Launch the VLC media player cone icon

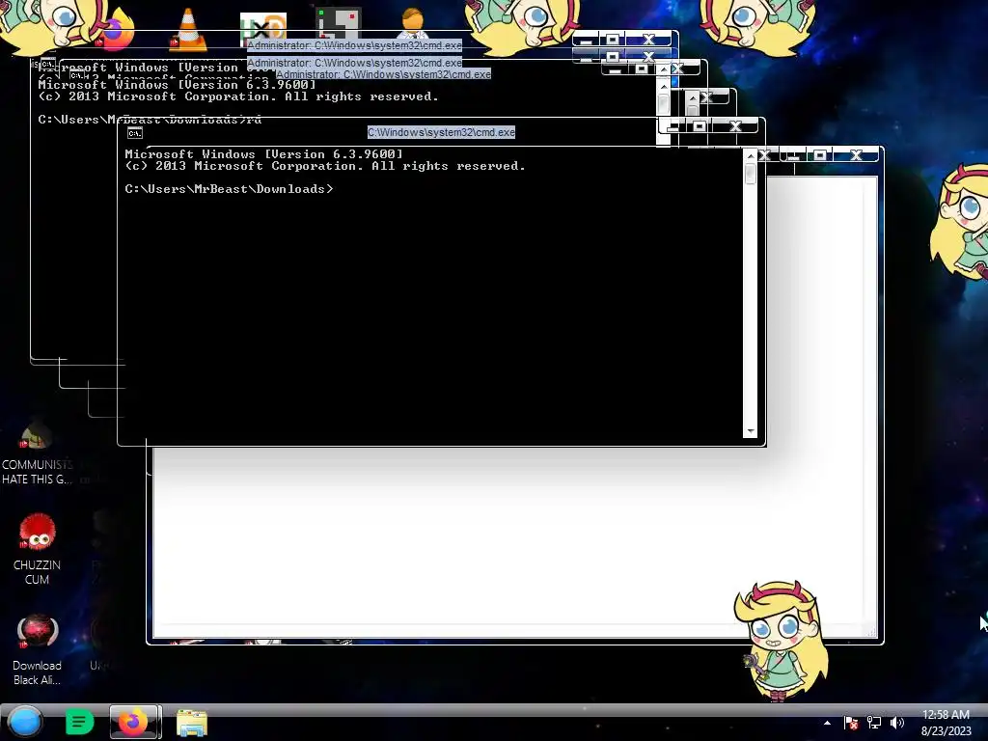188,30
